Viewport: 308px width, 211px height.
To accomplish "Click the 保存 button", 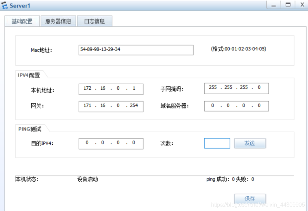I will point(250,199).
